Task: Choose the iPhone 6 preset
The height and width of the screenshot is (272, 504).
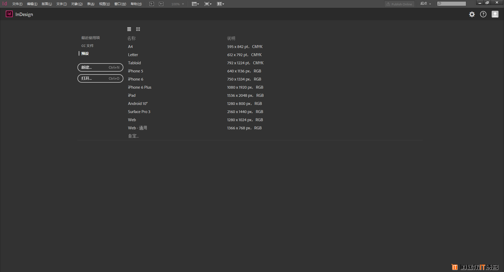Action: (x=135, y=79)
